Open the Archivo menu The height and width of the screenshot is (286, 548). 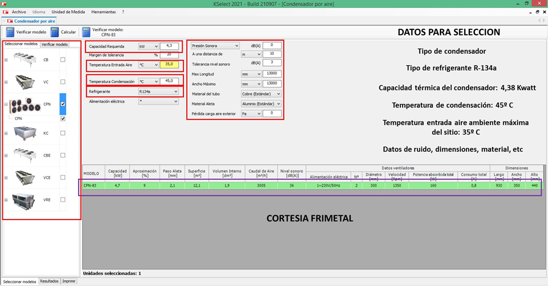pos(19,12)
